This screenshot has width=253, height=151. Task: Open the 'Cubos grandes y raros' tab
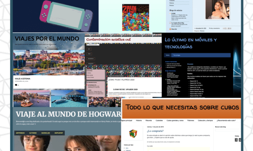pos(175,120)
